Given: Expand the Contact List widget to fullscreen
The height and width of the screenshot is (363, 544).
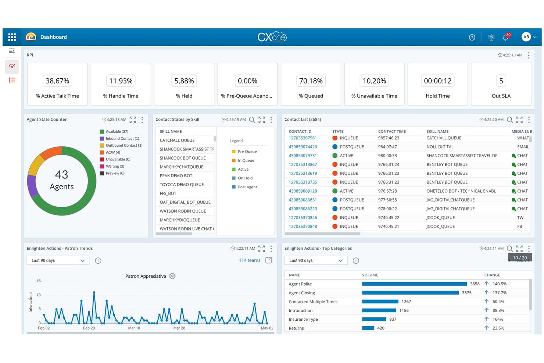Looking at the screenshot, I should click(x=519, y=120).
